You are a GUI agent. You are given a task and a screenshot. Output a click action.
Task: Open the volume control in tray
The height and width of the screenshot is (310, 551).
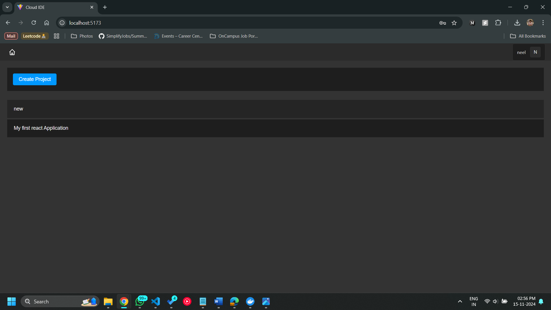(x=495, y=301)
